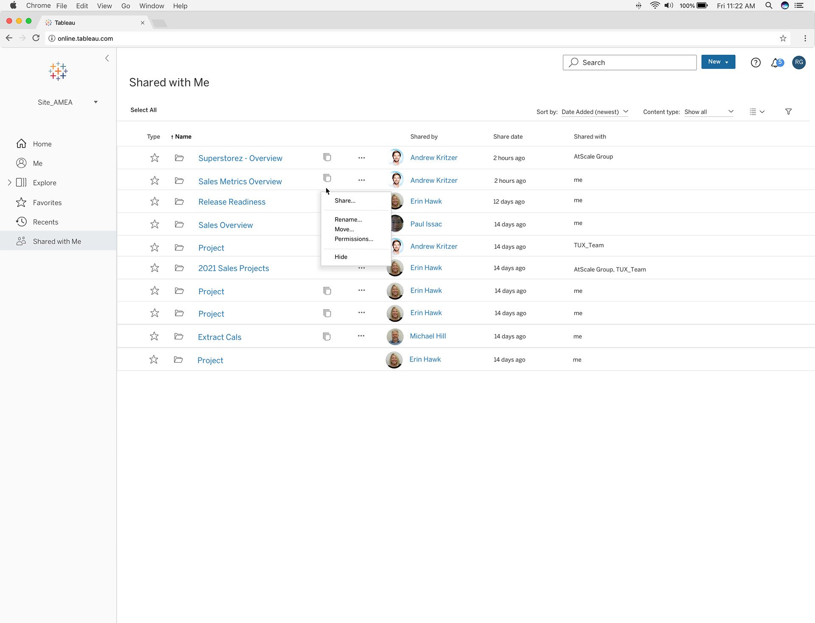The height and width of the screenshot is (623, 815).
Task: Click the AtScale Group, TUX_Team cell
Action: [x=610, y=269]
